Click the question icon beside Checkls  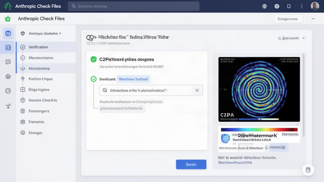(x=23, y=100)
